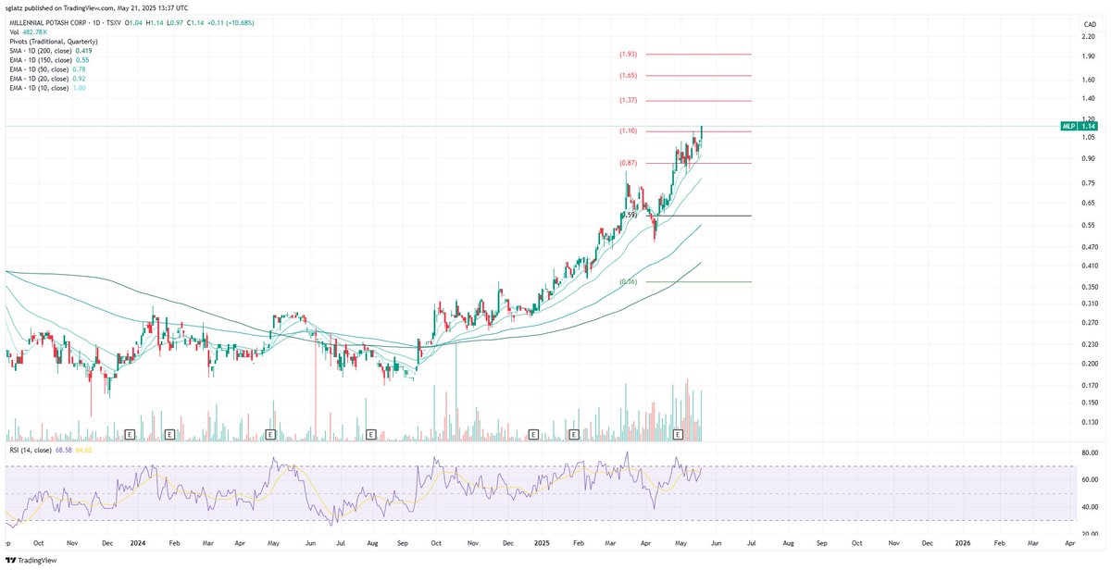Select the EMA 1D (20, close) legend
1111x570 pixels.
(46, 79)
